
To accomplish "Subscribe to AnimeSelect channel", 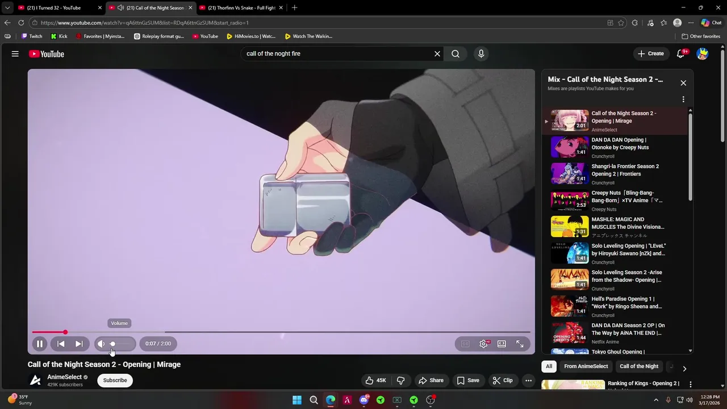I will tap(115, 380).
